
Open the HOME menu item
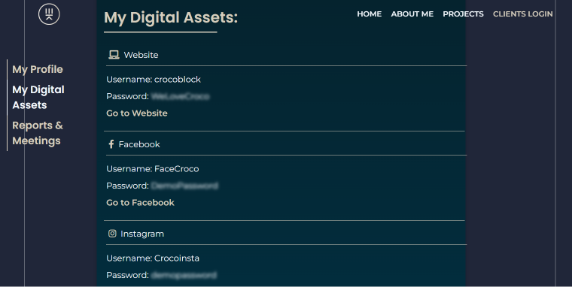point(370,14)
